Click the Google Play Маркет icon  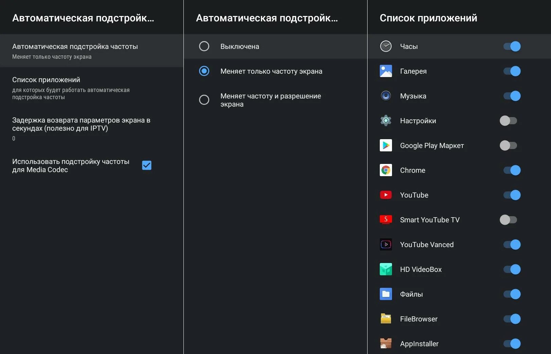pyautogui.click(x=386, y=145)
